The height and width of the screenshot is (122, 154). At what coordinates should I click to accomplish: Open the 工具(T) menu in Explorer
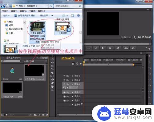tap(32, 11)
